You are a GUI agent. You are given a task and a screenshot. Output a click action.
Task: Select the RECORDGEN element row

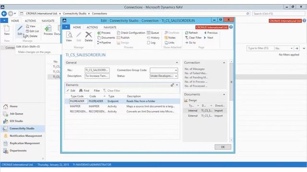tap(122, 111)
